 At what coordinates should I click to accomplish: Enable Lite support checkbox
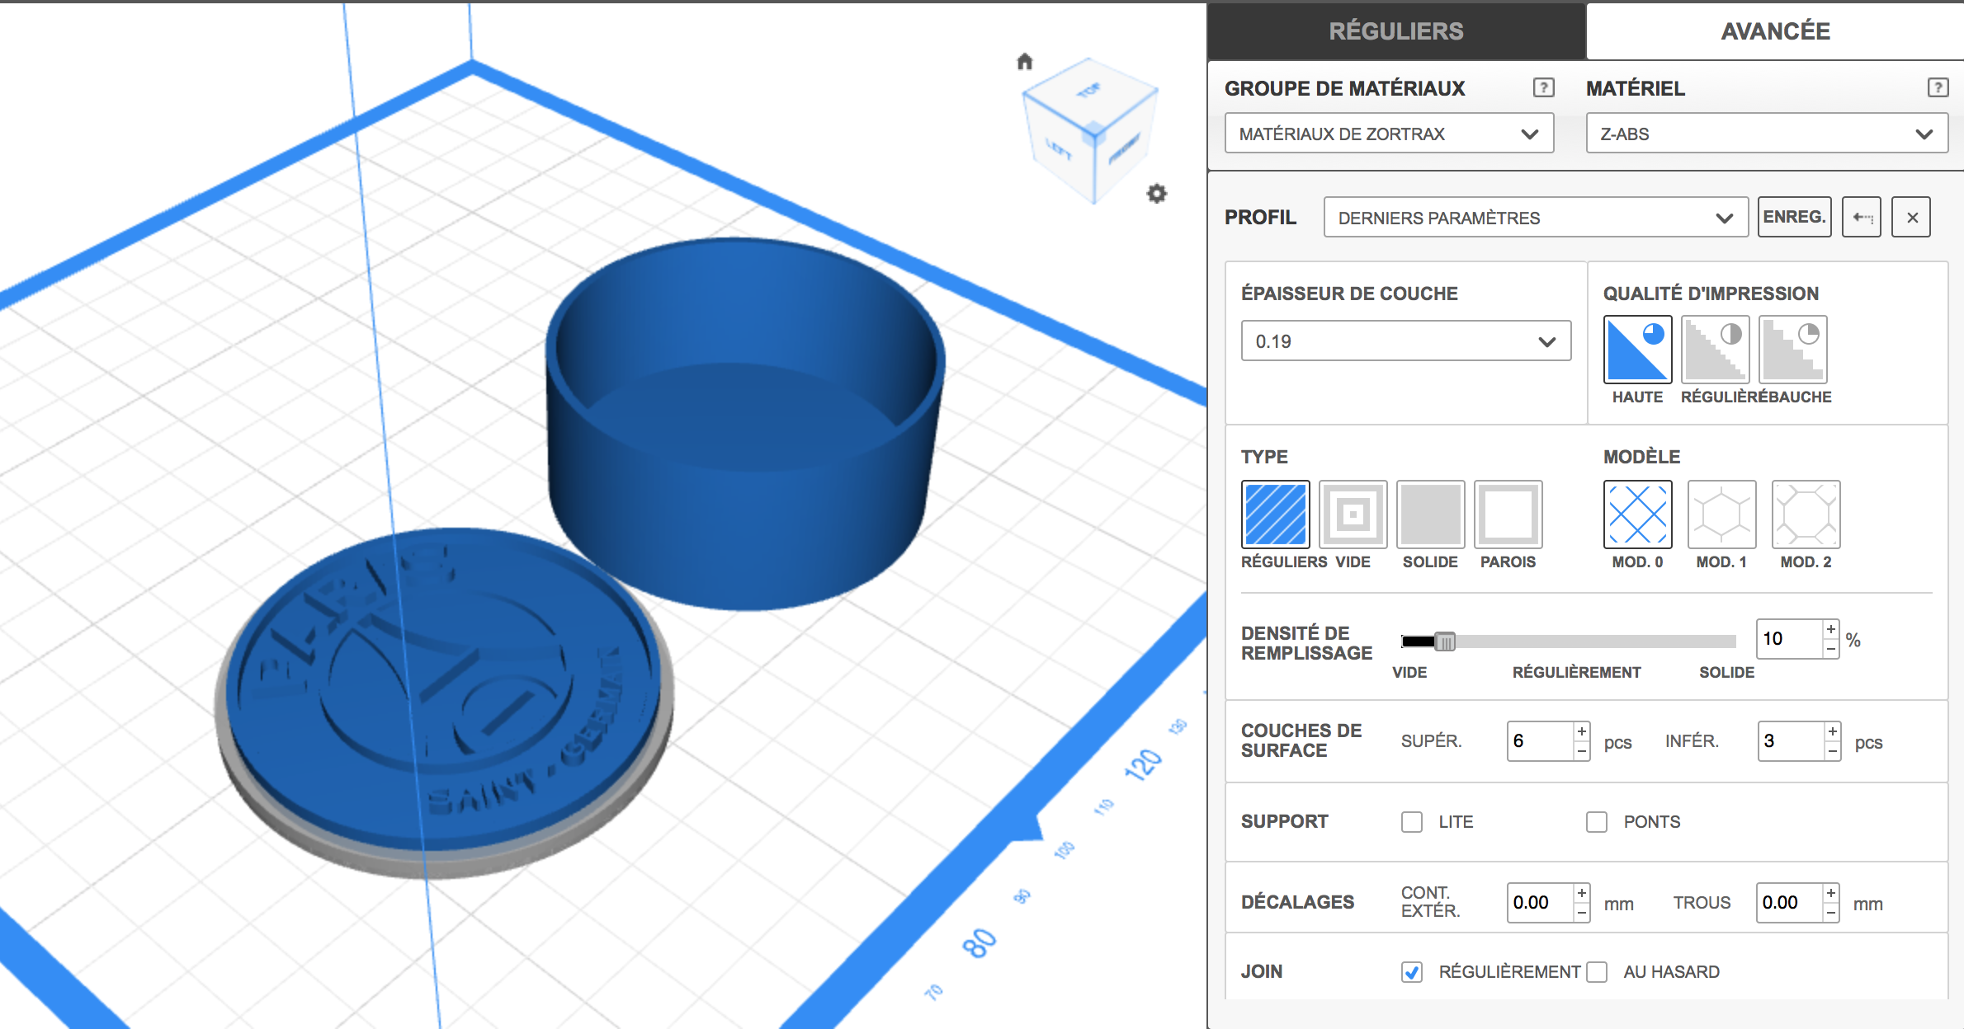coord(1412,822)
